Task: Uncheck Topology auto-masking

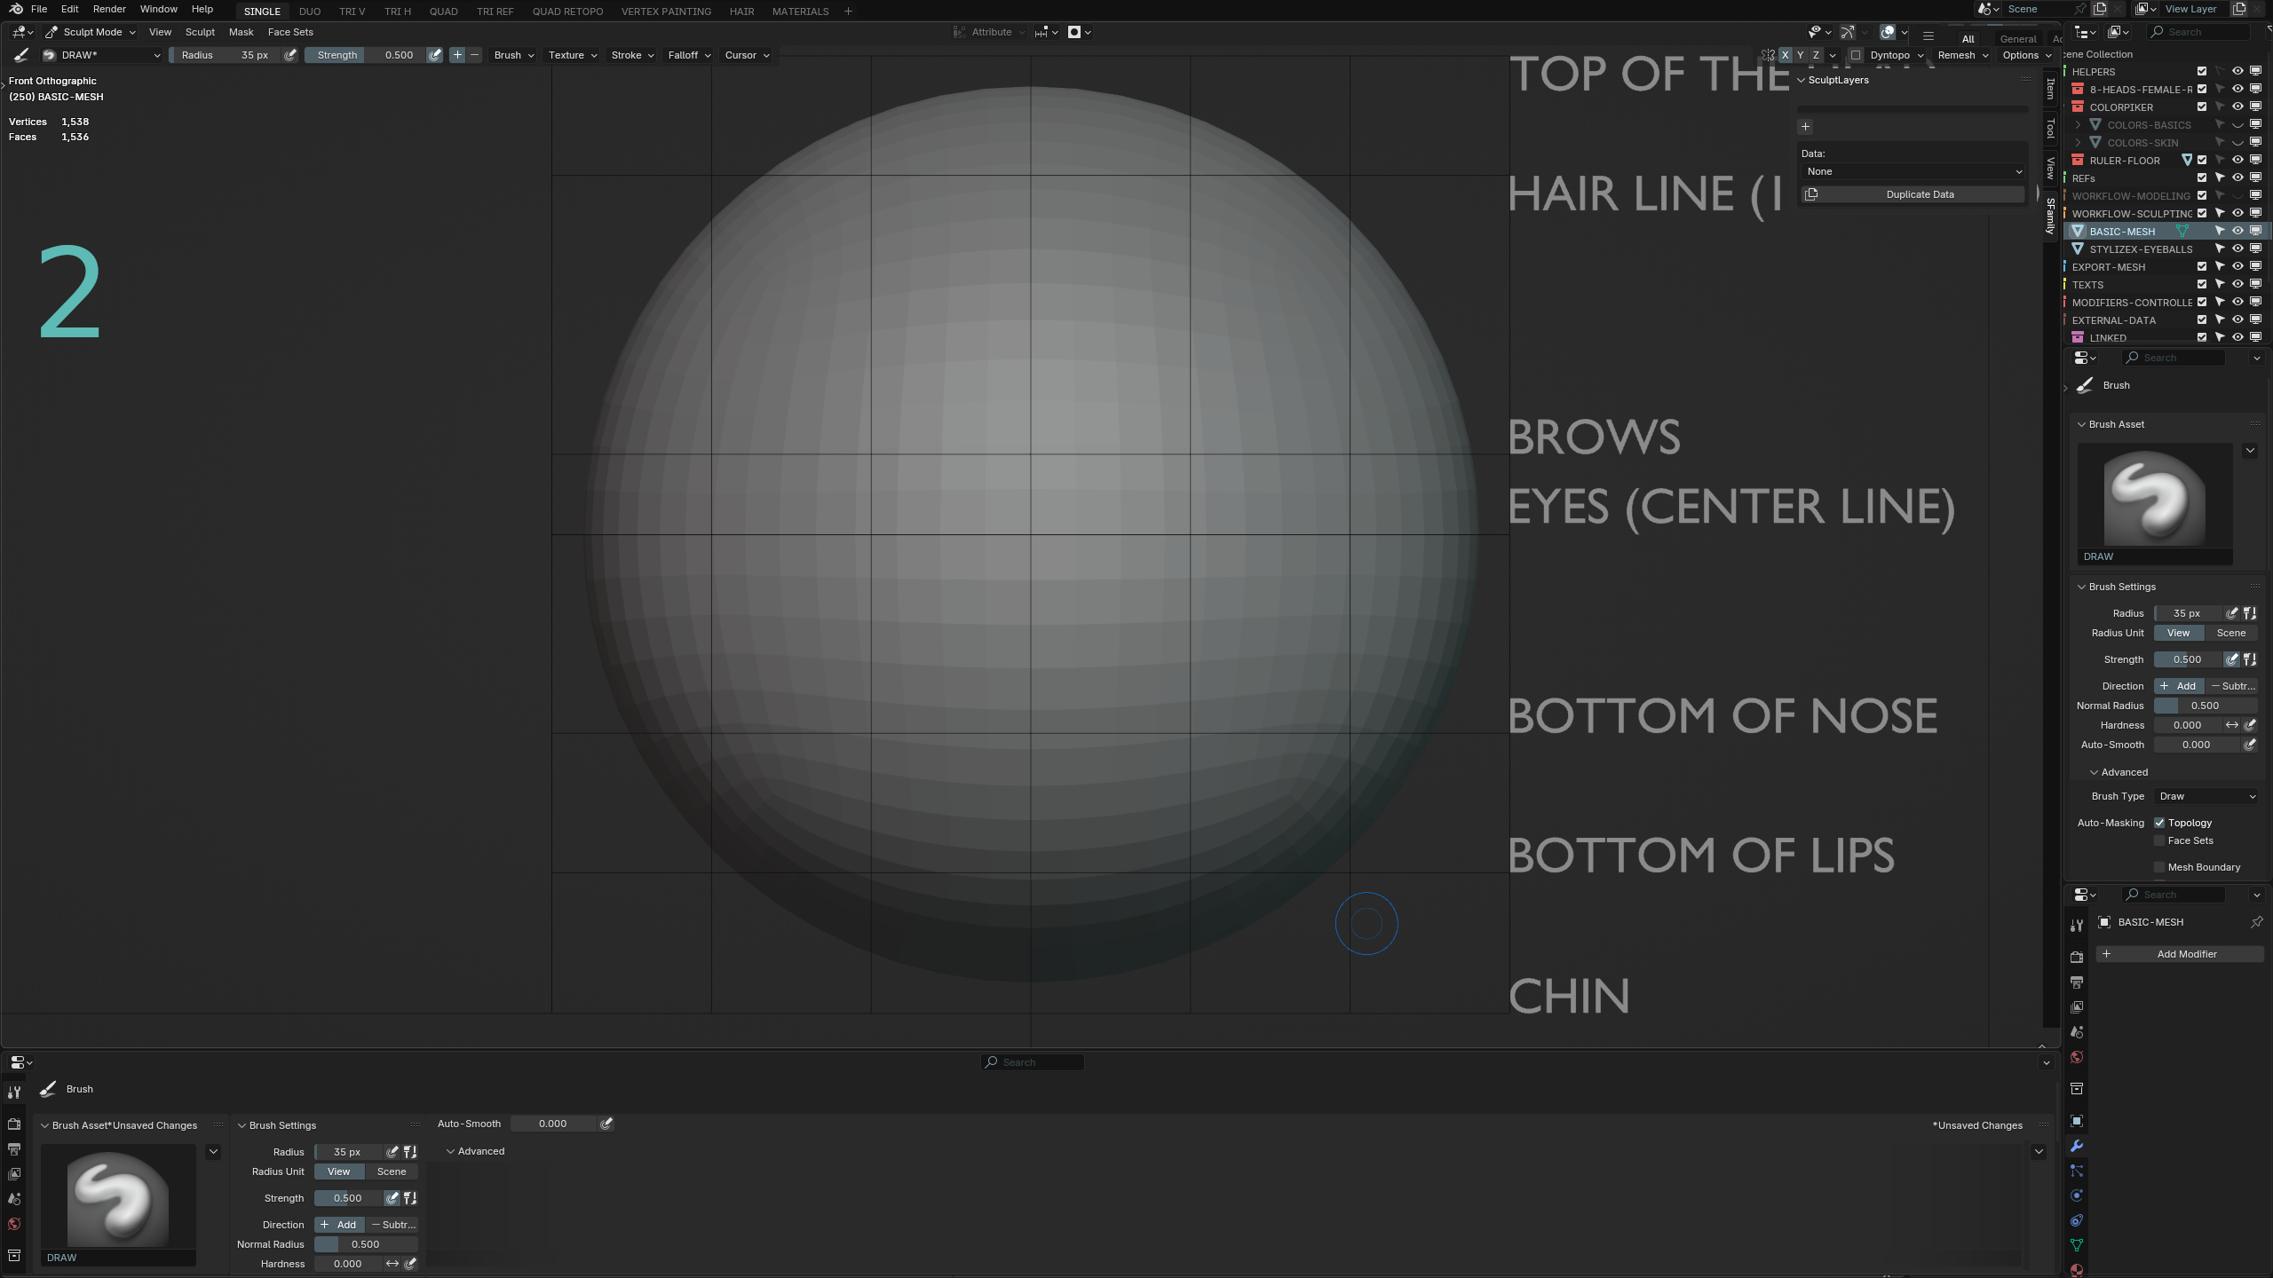Action: tap(2159, 823)
